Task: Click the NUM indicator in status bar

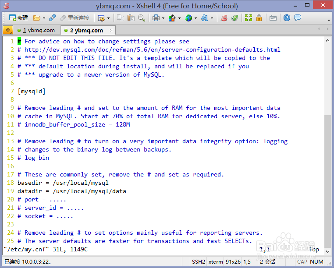Action: [316, 261]
